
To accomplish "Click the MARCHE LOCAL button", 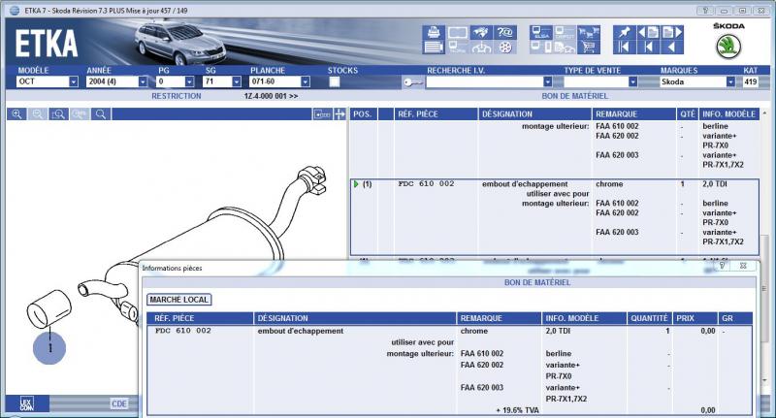I will pyautogui.click(x=179, y=300).
